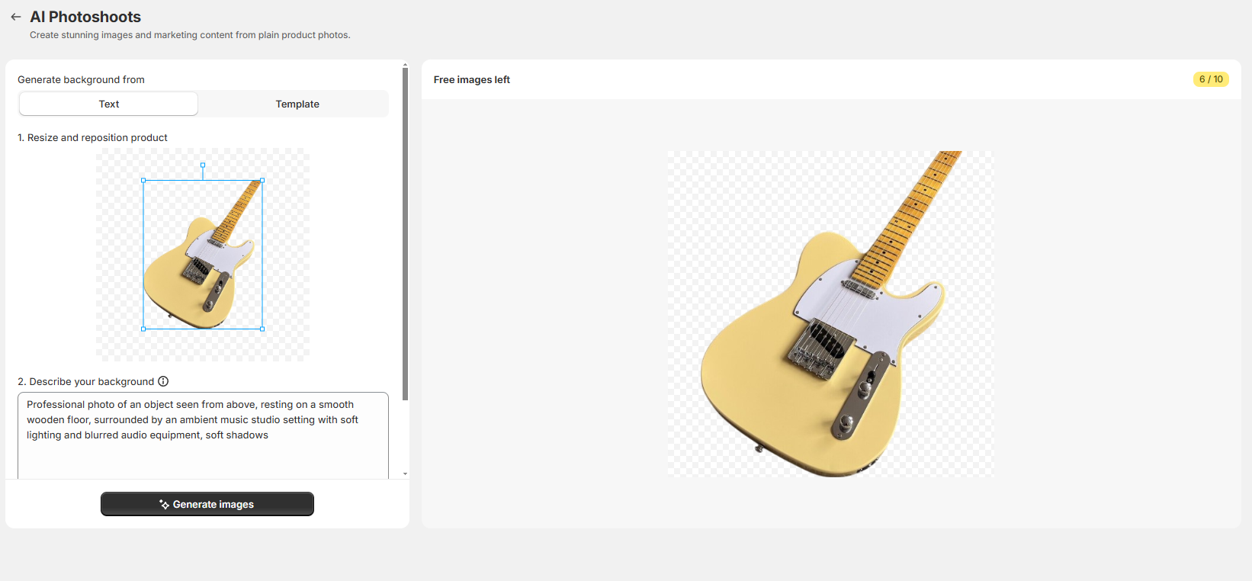1252x581 pixels.
Task: Click the Generate images button
Action: coord(207,504)
